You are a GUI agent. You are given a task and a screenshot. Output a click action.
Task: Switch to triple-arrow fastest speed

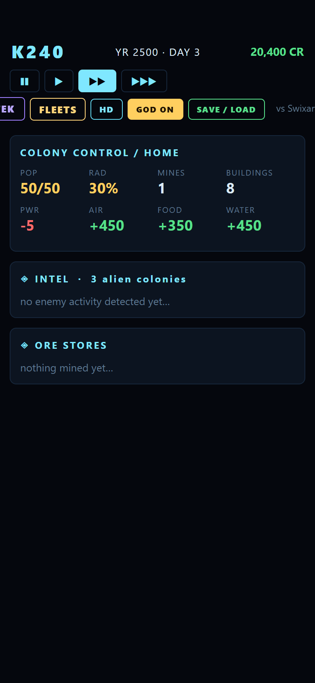(x=144, y=81)
